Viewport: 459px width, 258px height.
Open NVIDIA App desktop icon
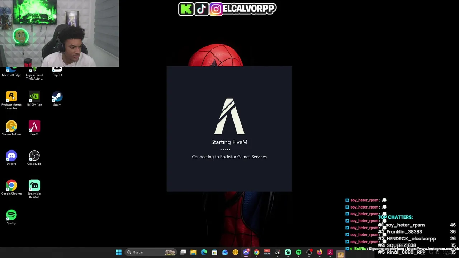(34, 99)
